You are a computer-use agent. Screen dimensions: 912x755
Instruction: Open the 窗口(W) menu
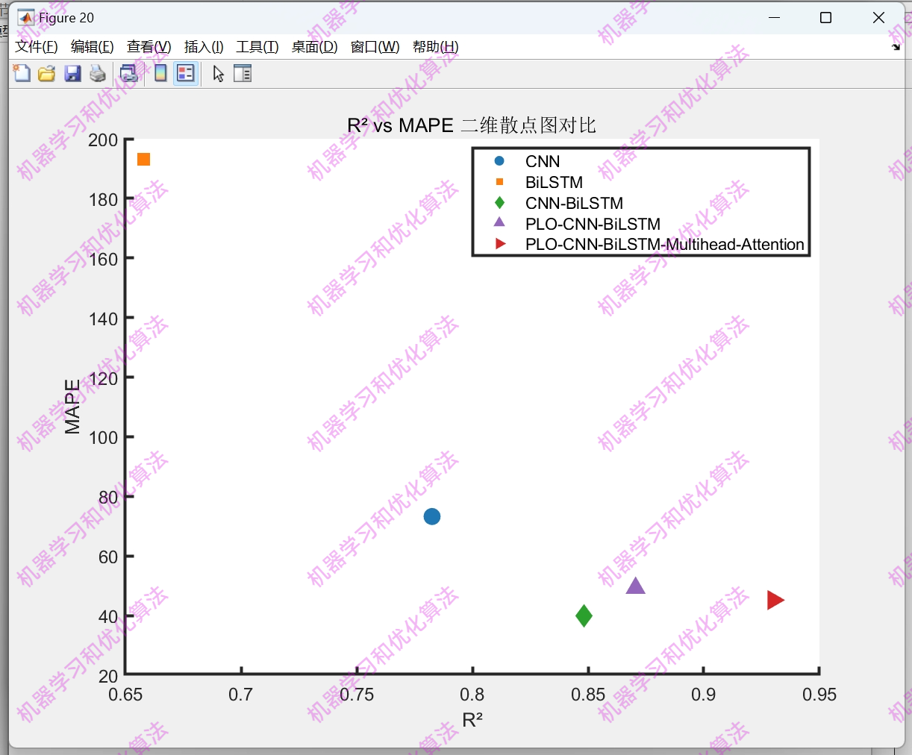point(375,47)
